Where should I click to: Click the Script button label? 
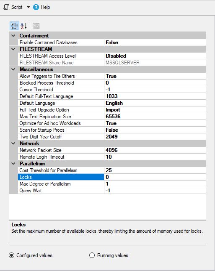[x=17, y=7]
